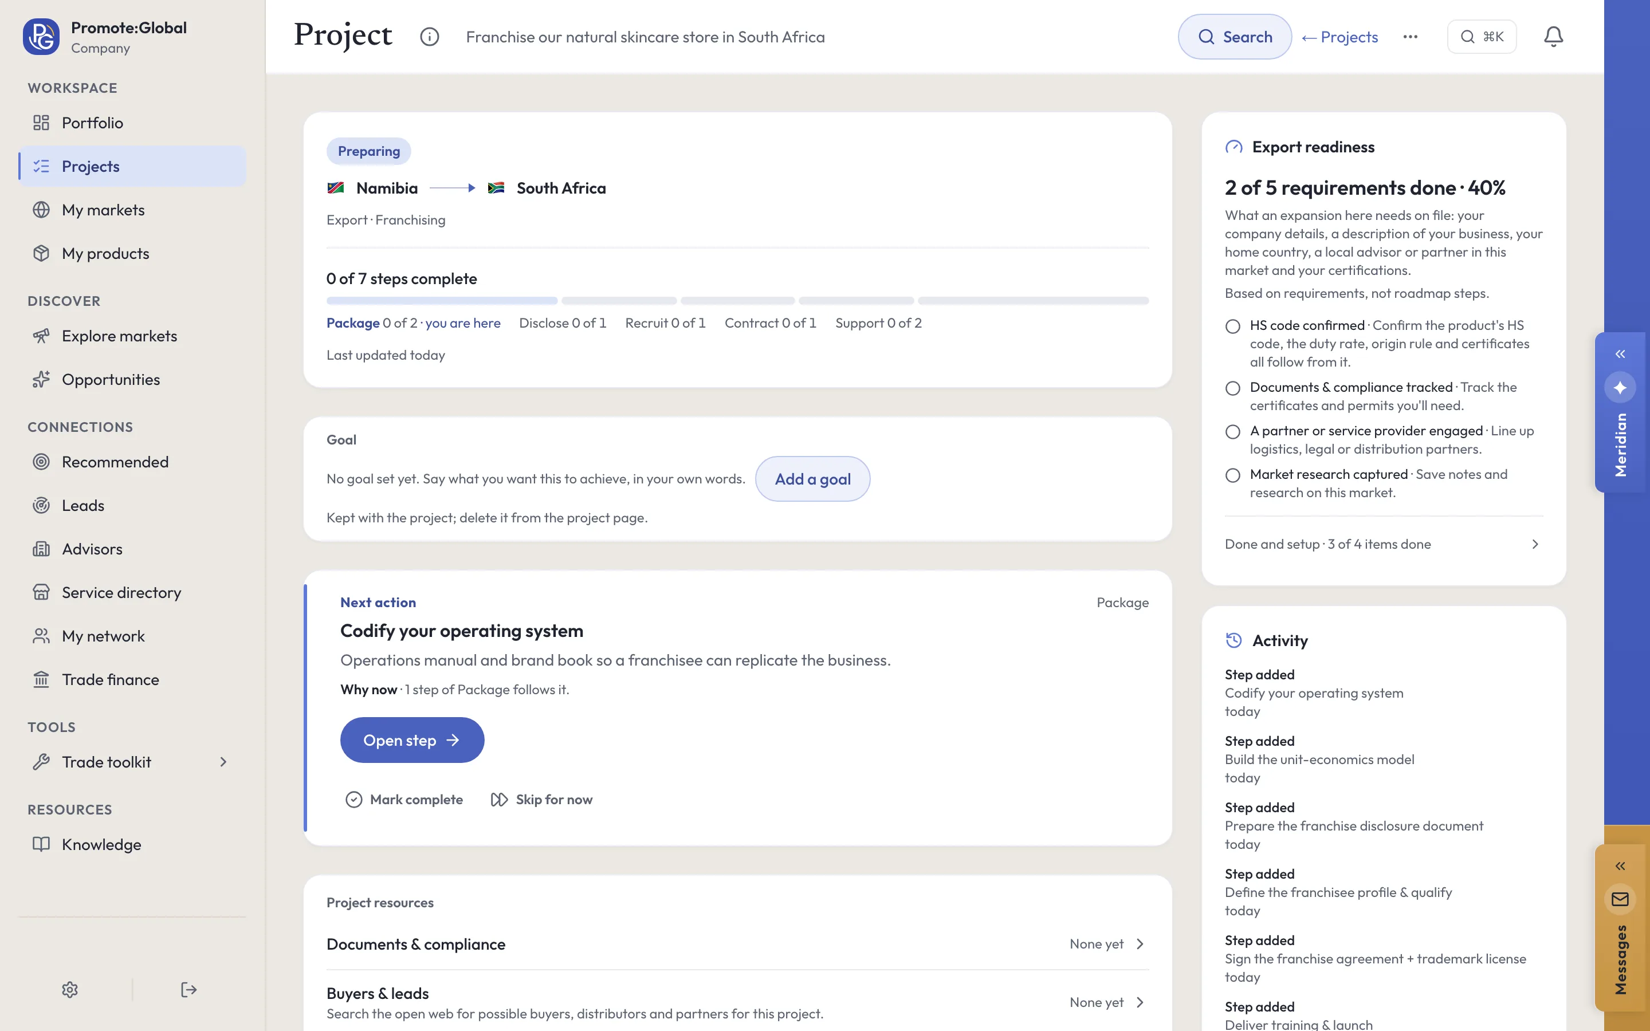Image resolution: width=1650 pixels, height=1031 pixels.
Task: Click the Opportunities sparkle icon
Action: 42,380
